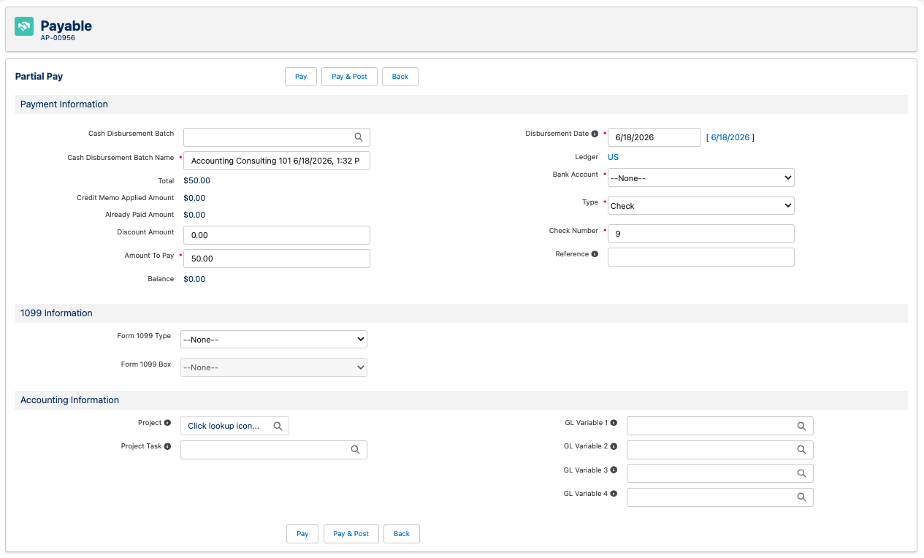Click the bottom Back button

(402, 534)
